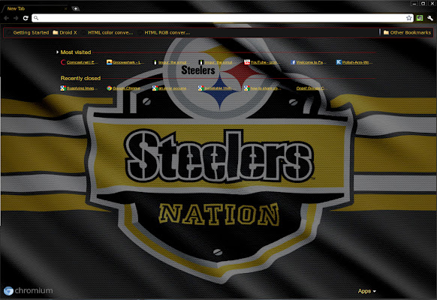Click the Google favicon beside an error occurre
Screen dimensions: 437x300
(155, 88)
